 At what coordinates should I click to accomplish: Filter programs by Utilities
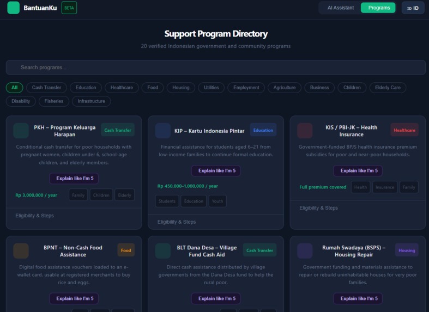click(211, 88)
